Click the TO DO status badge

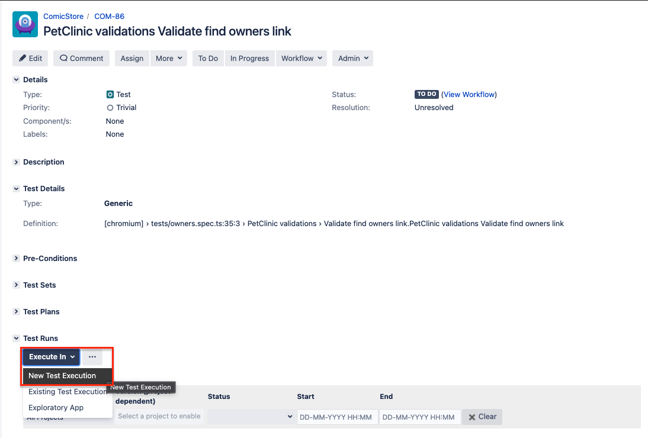(426, 94)
